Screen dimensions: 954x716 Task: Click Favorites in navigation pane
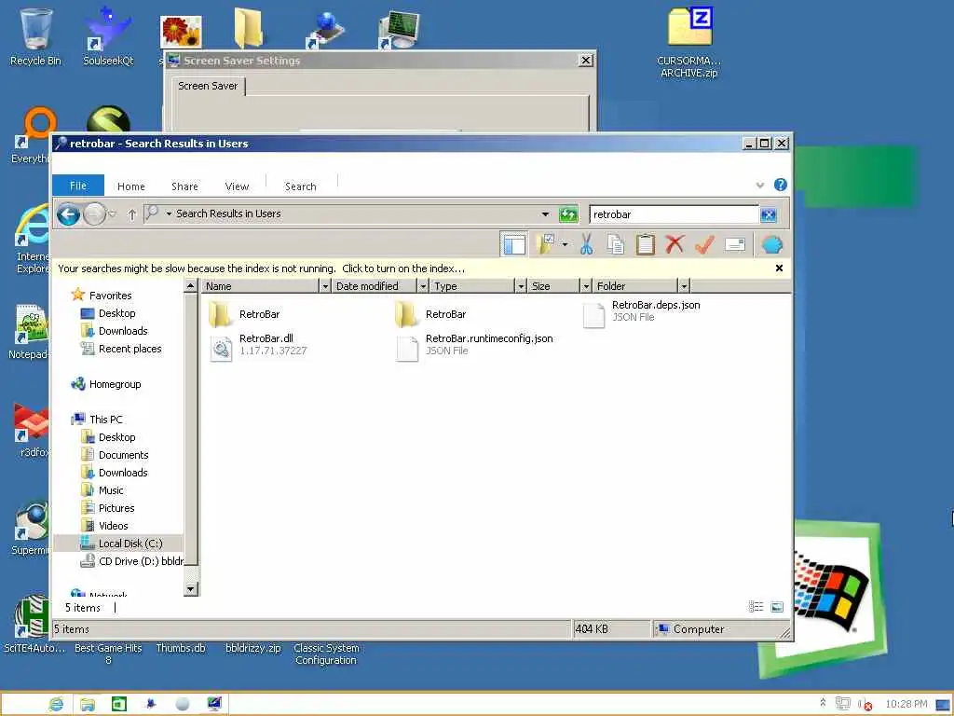110,296
